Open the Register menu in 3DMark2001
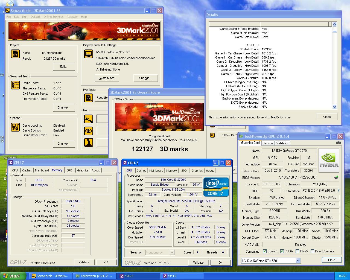Viewport: 350px width, 280px height. pyautogui.click(x=72, y=17)
